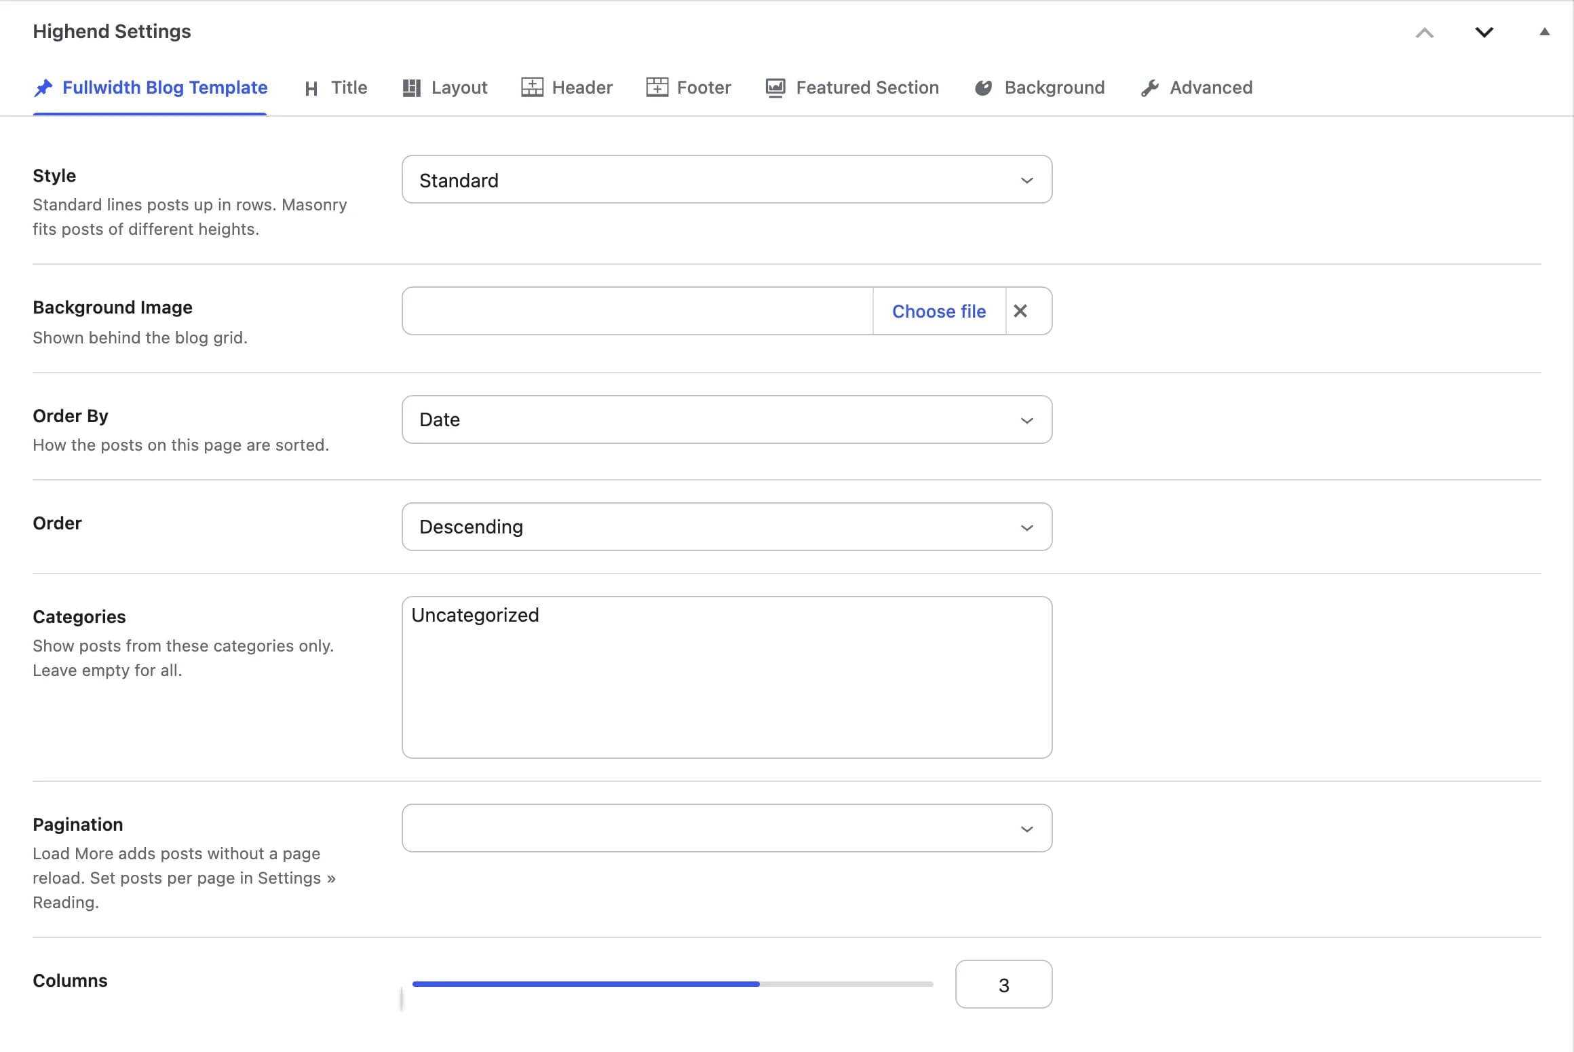Click the Background palette icon

click(983, 88)
